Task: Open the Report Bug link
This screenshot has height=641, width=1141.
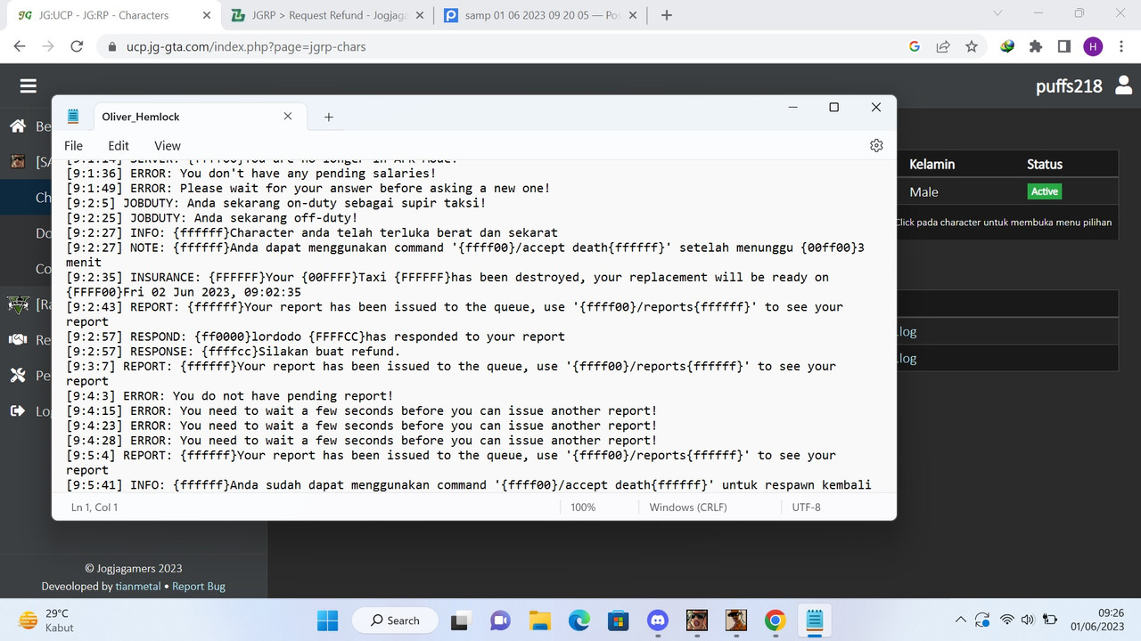Action: pos(199,587)
